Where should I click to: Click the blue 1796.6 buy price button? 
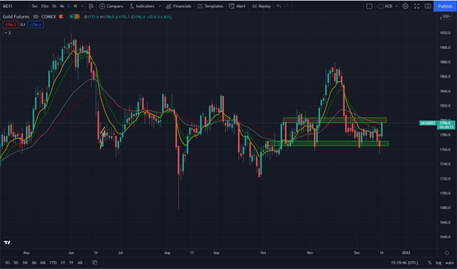coord(36,25)
